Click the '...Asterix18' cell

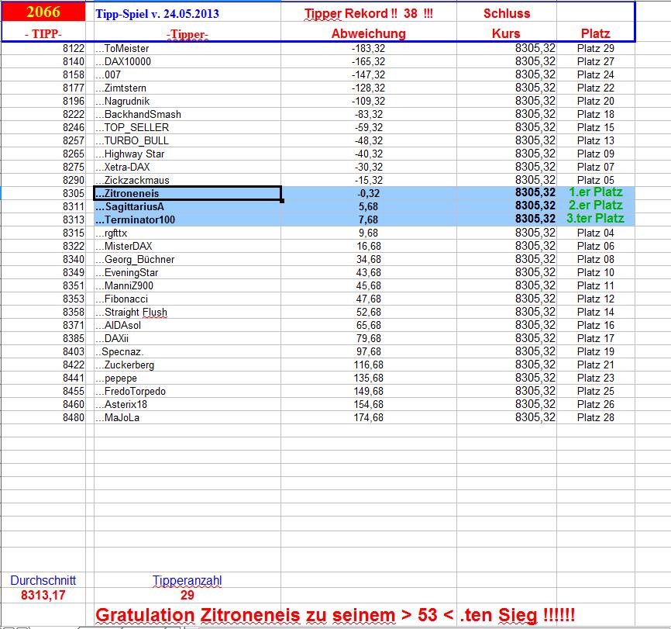(188, 405)
